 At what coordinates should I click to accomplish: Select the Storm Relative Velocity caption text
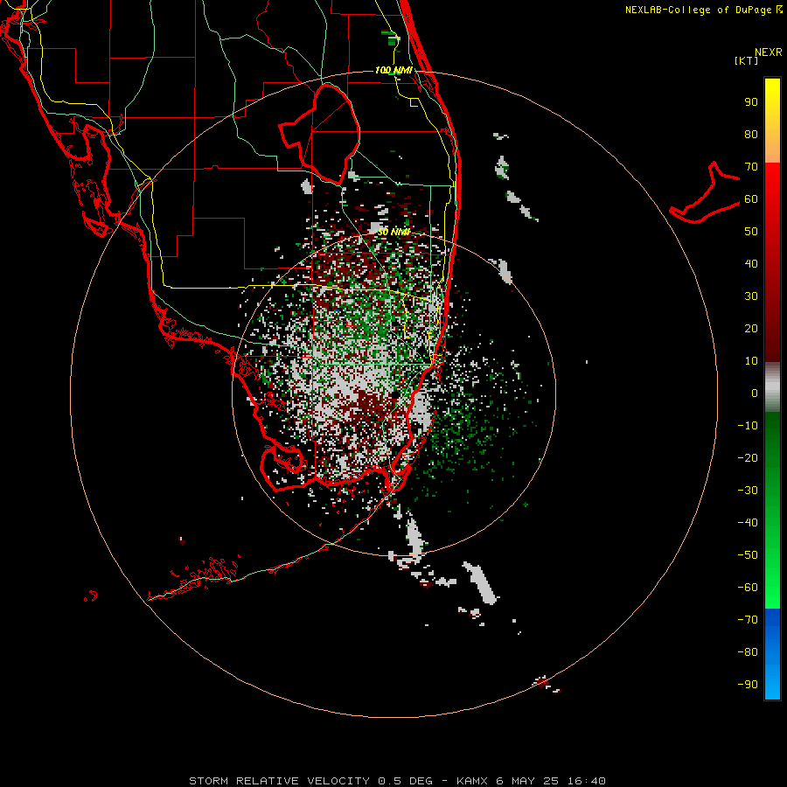click(397, 781)
